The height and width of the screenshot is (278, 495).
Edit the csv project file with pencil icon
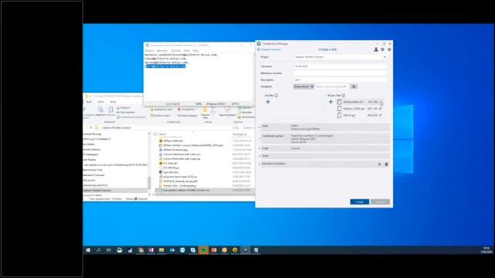[x=381, y=102]
